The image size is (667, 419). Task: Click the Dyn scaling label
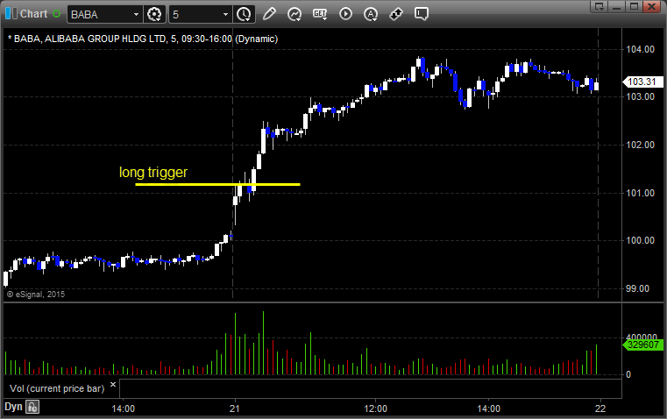(x=13, y=407)
